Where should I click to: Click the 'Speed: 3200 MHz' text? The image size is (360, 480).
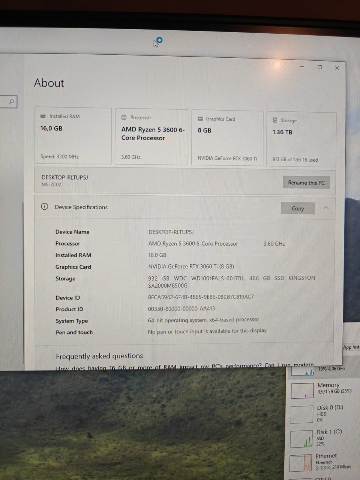[60, 156]
